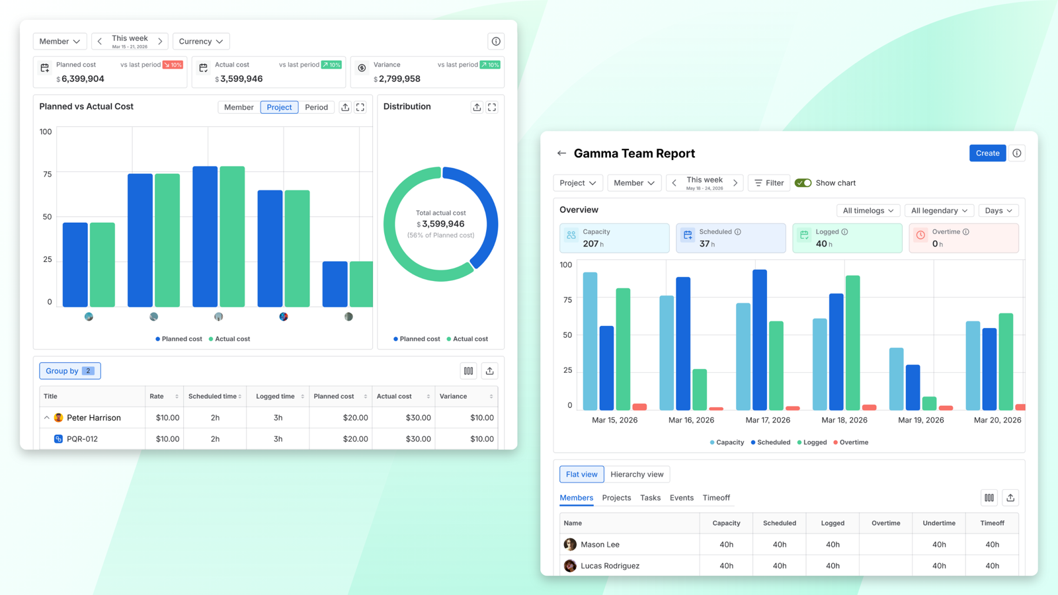Screen dimensions: 1058x595
Task: Toggle Overtime series in overview legend
Action: pos(851,442)
